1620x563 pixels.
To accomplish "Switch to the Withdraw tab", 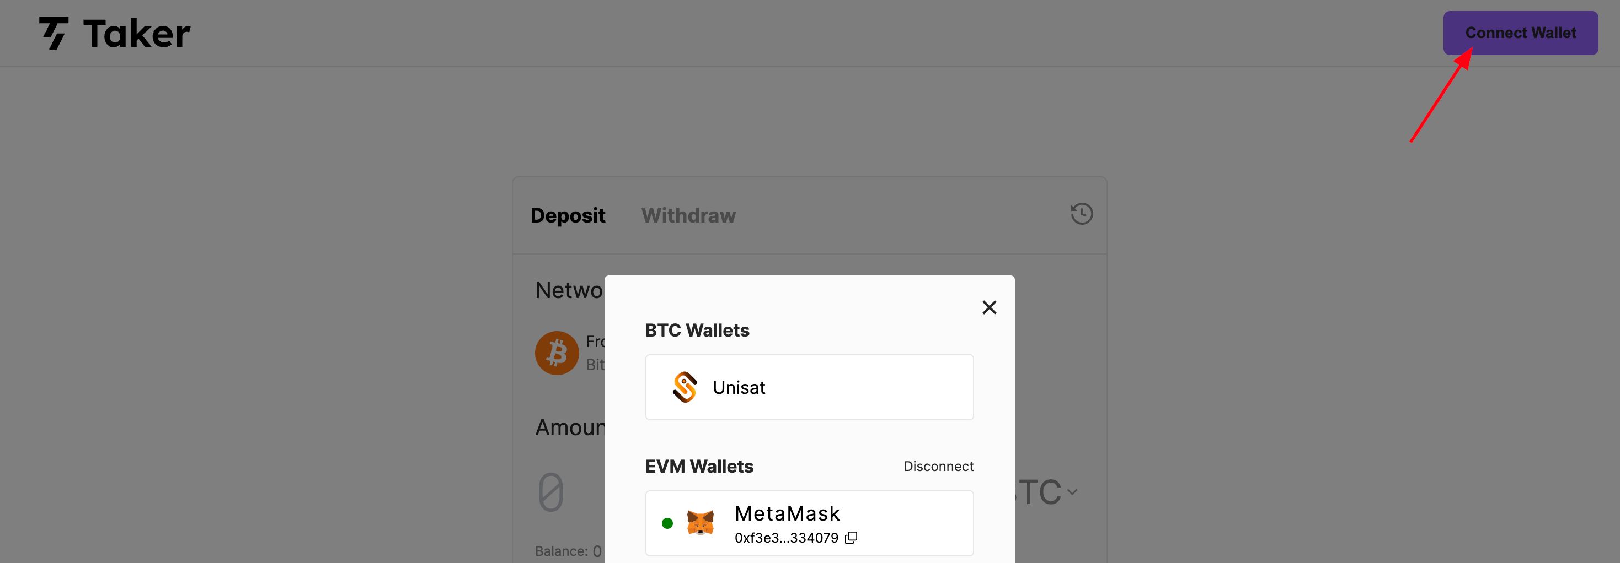I will pyautogui.click(x=688, y=215).
